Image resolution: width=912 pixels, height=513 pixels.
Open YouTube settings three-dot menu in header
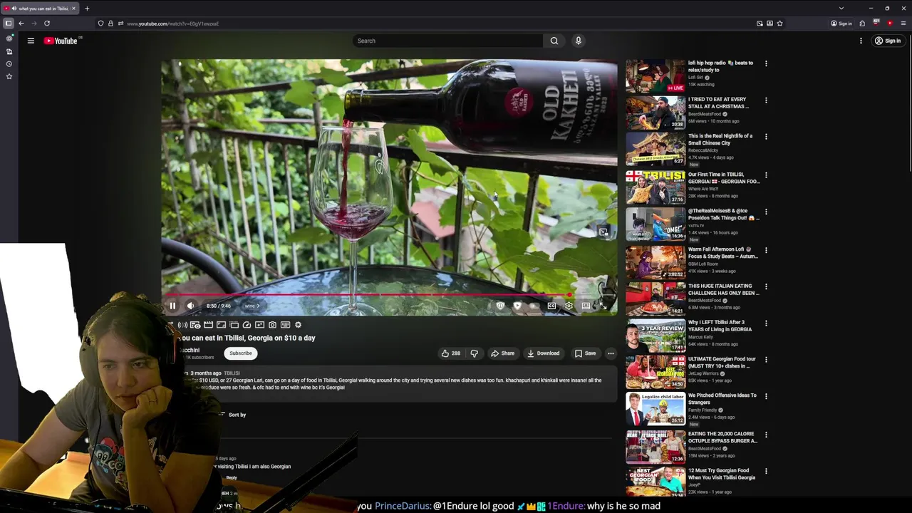(x=861, y=41)
